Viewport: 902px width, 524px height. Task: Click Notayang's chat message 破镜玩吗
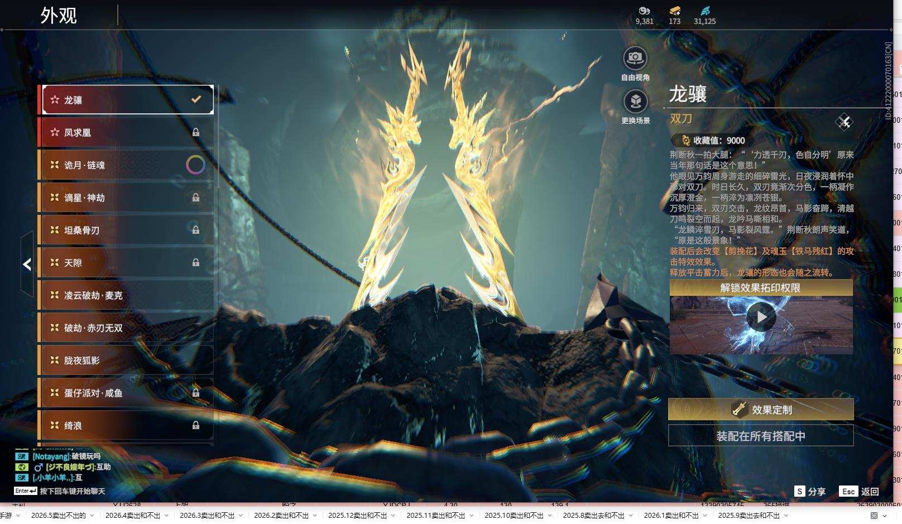[x=86, y=456]
